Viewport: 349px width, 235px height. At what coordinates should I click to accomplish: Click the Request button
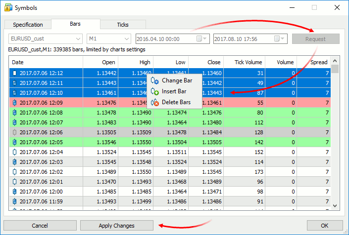316,39
